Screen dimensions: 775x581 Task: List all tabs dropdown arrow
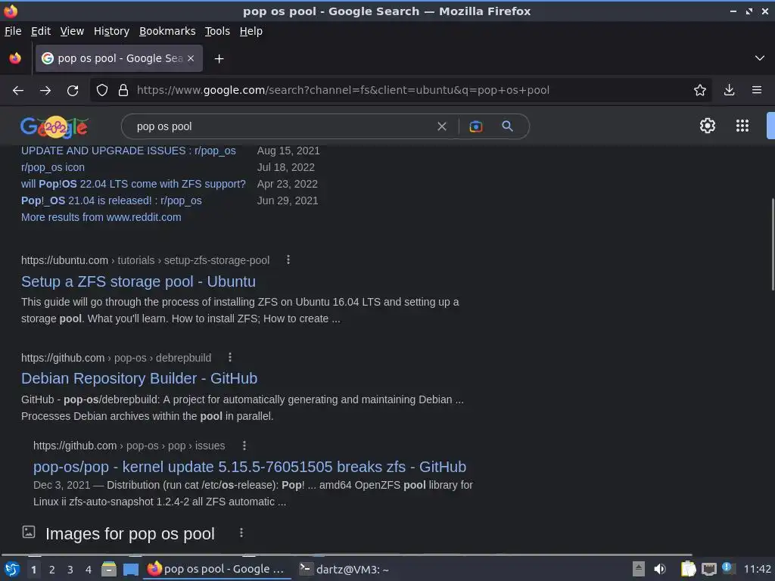pos(760,58)
